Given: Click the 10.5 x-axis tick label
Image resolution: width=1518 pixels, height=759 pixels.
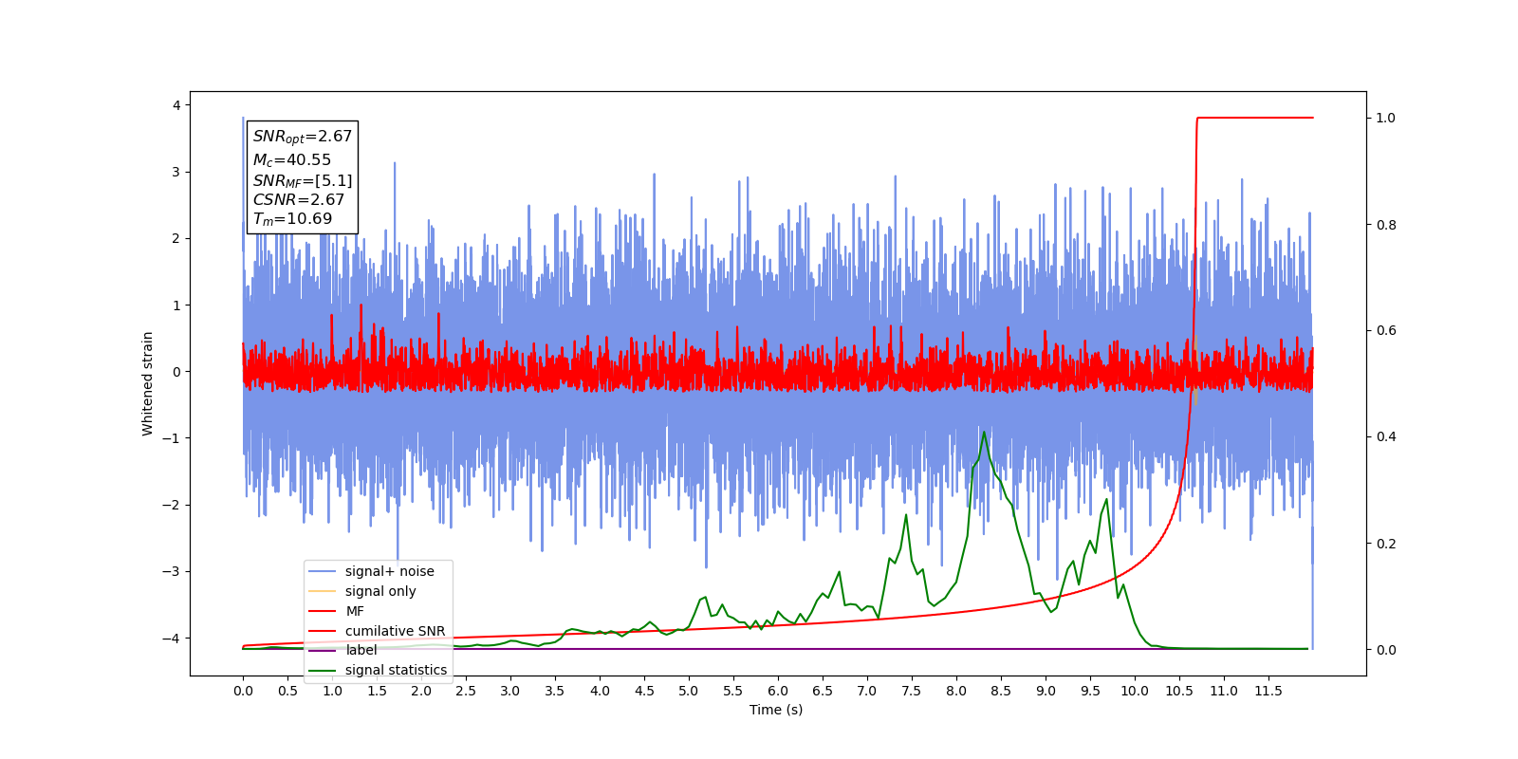Looking at the screenshot, I should (x=1179, y=691).
